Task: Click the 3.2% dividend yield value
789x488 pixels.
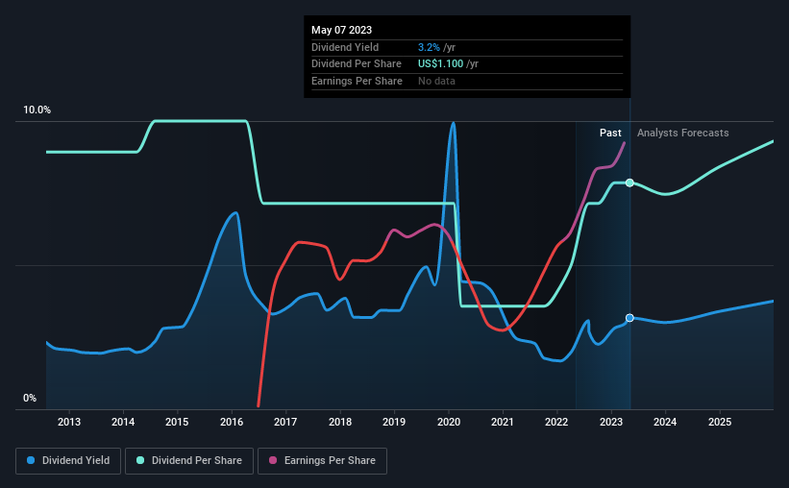Action: click(429, 47)
